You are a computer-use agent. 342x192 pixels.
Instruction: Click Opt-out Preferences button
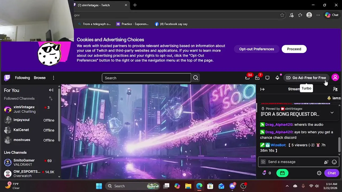(x=256, y=49)
